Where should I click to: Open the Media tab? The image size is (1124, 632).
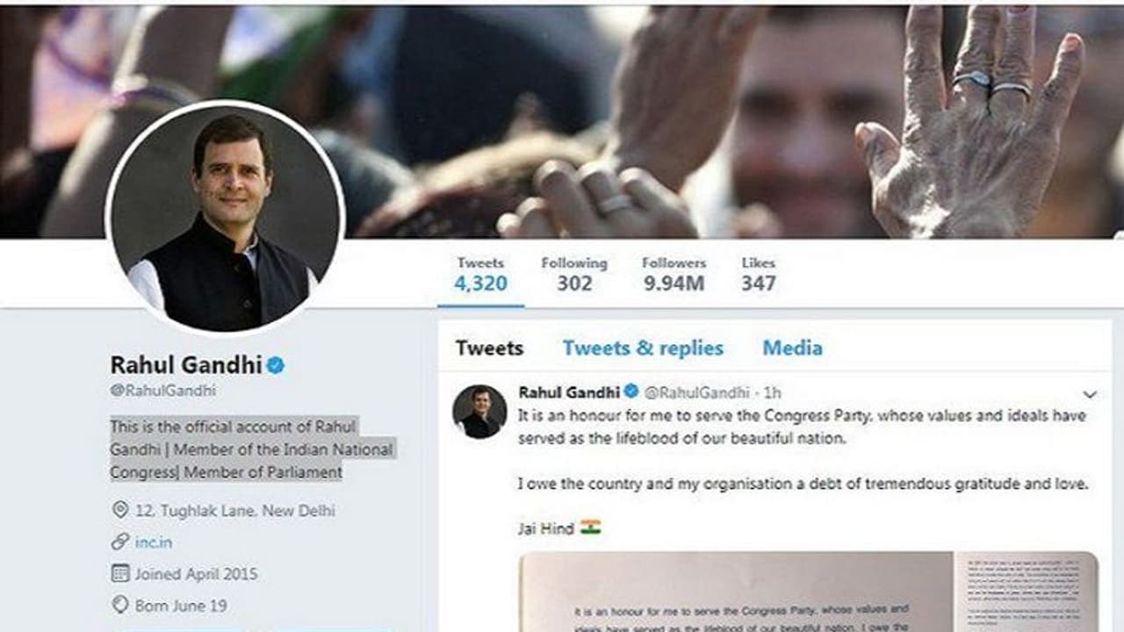[792, 348]
